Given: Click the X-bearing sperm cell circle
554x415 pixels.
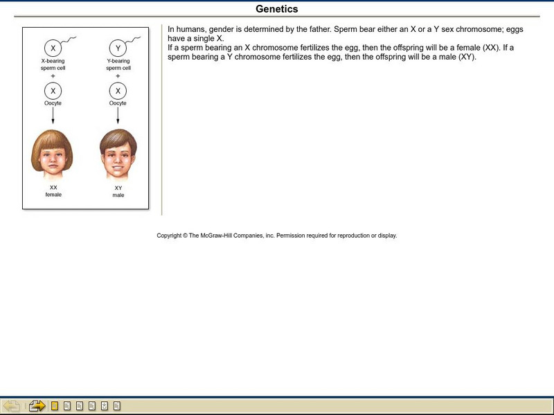Looking at the screenshot, I should (x=53, y=48).
